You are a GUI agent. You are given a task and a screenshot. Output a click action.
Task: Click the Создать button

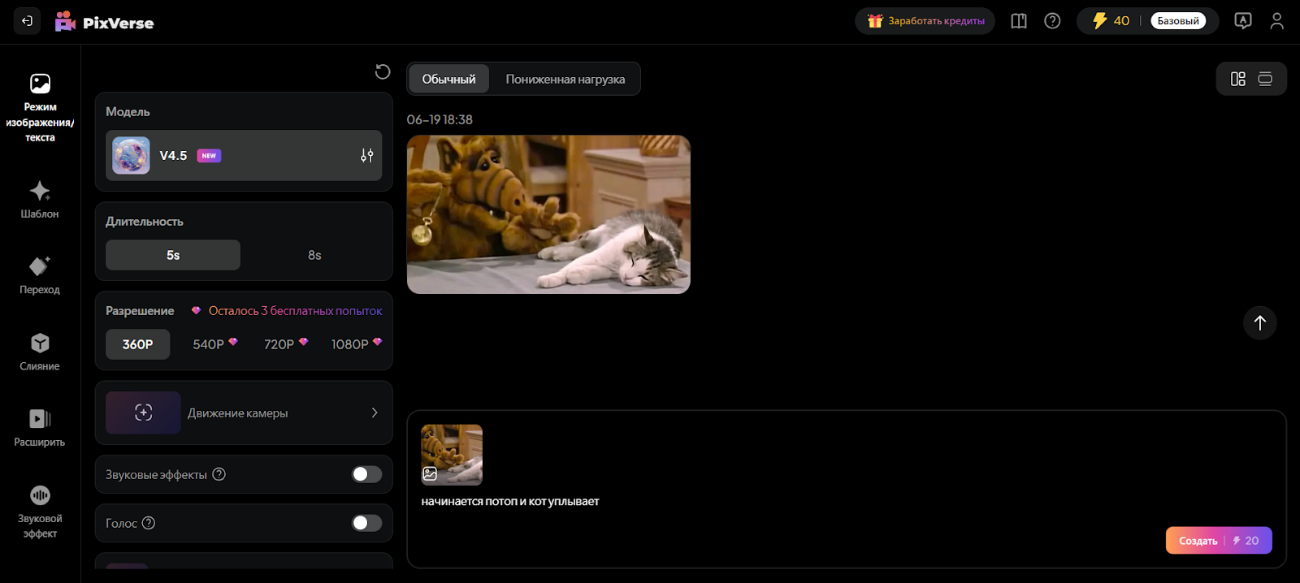point(1219,540)
